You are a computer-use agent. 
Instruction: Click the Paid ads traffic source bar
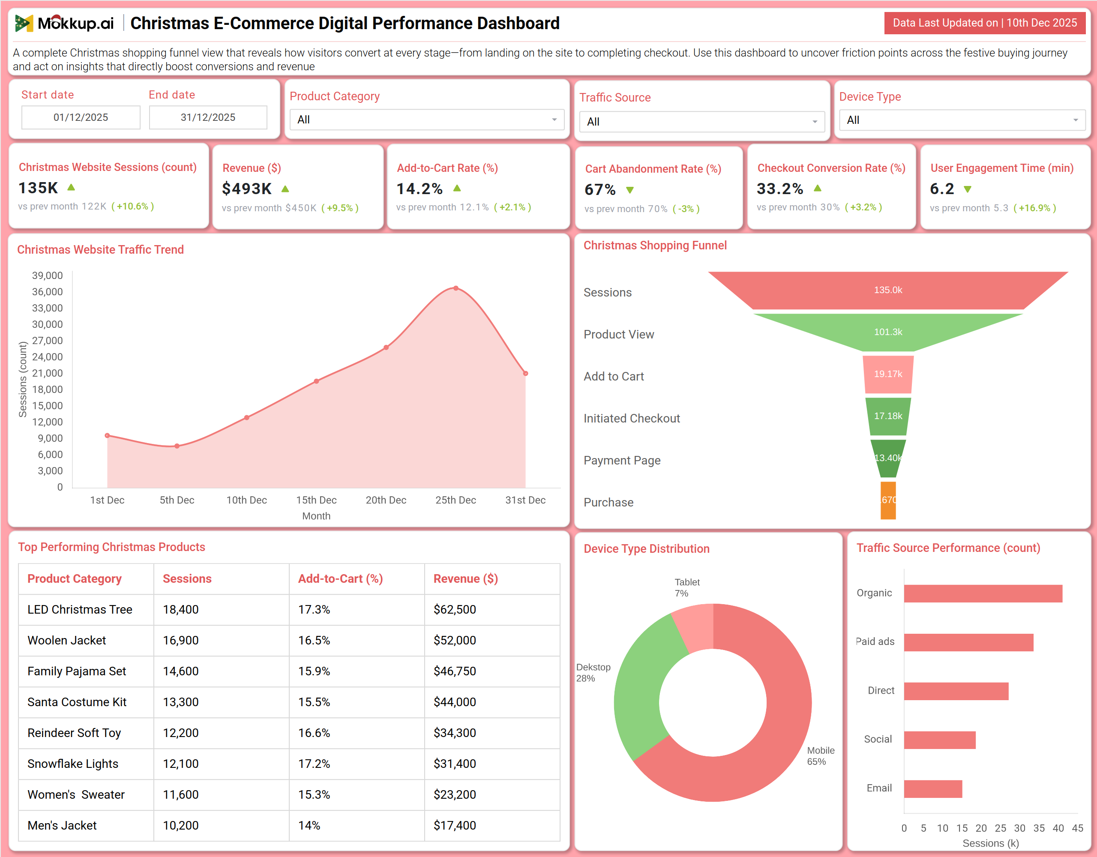(x=968, y=642)
